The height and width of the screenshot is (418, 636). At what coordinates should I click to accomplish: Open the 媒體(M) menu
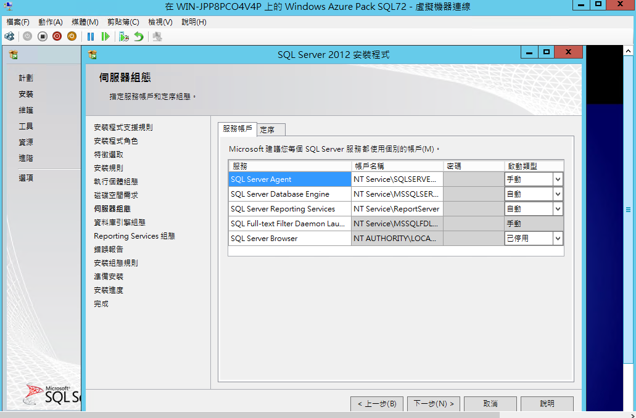click(85, 22)
